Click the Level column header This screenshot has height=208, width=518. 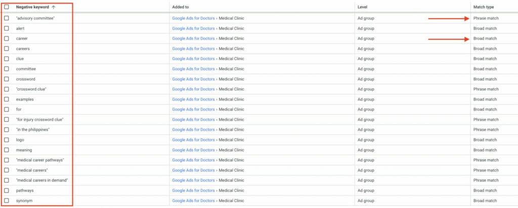click(363, 7)
